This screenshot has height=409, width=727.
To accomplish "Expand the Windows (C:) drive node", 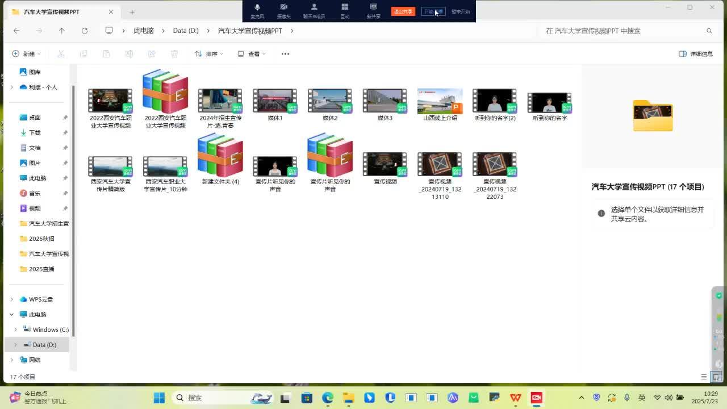I will 16,329.
